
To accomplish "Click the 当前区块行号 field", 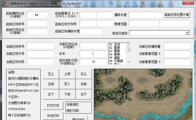I will click(x=40, y=54).
